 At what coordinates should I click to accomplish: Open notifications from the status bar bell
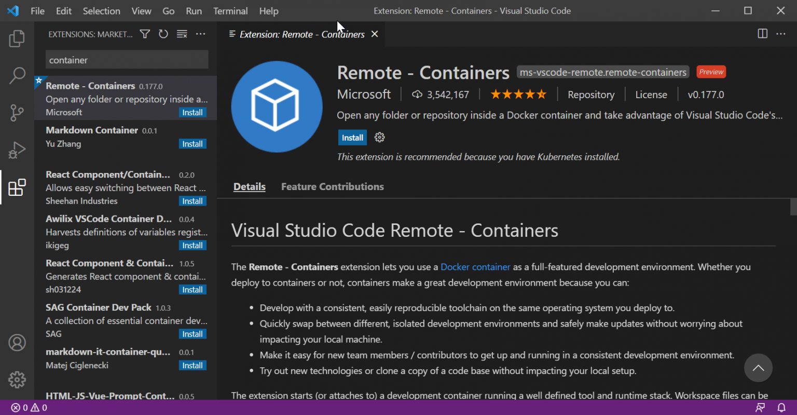pyautogui.click(x=782, y=408)
